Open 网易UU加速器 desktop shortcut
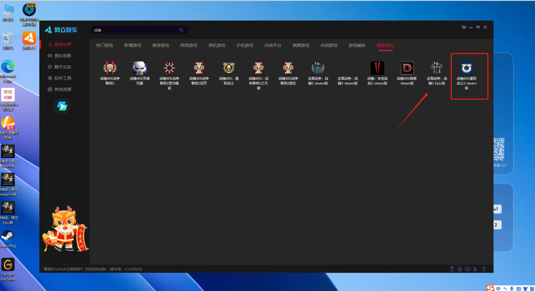The image size is (535, 291). (x=29, y=14)
